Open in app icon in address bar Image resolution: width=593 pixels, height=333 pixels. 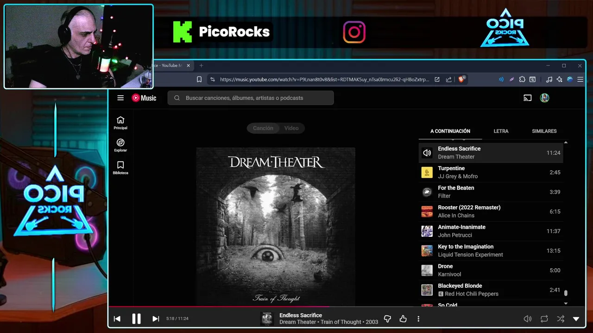click(x=437, y=80)
